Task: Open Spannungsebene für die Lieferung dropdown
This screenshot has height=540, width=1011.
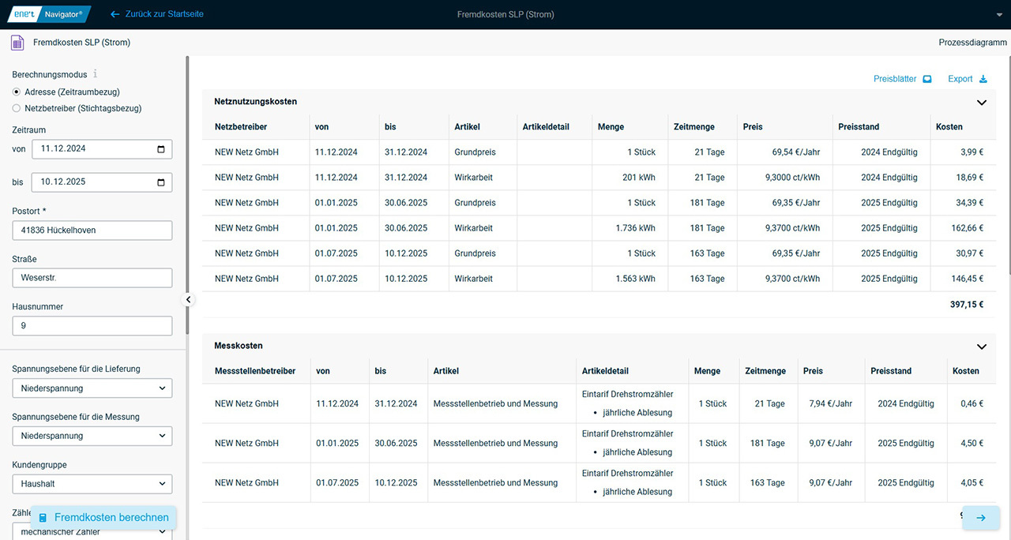Action: click(92, 388)
